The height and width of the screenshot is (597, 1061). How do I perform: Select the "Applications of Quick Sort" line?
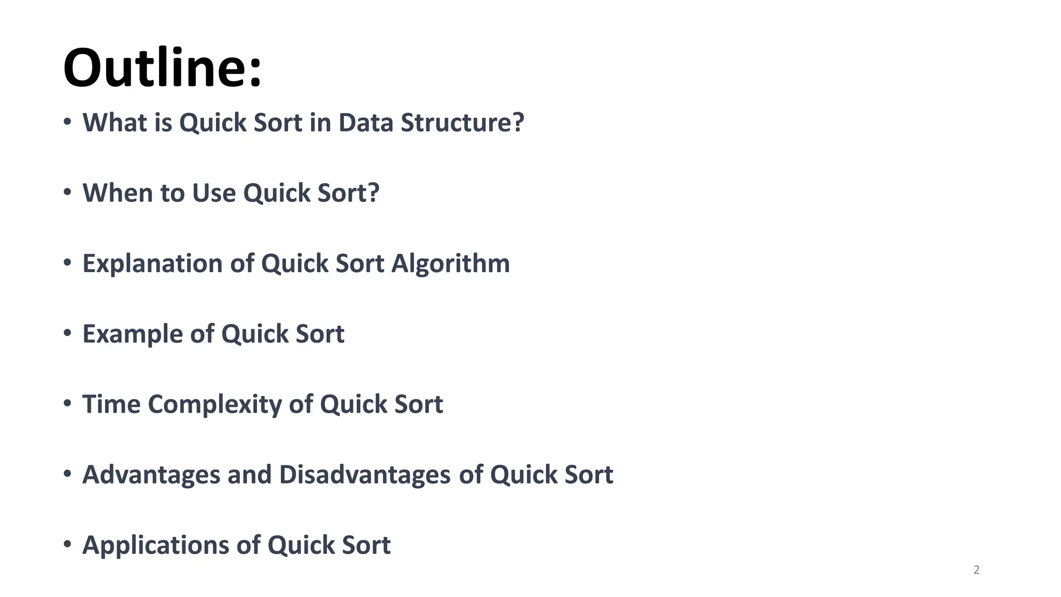coord(236,546)
